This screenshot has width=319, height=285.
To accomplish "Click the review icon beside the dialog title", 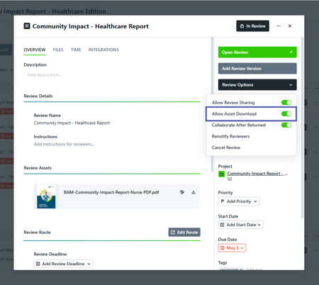I will (x=27, y=26).
